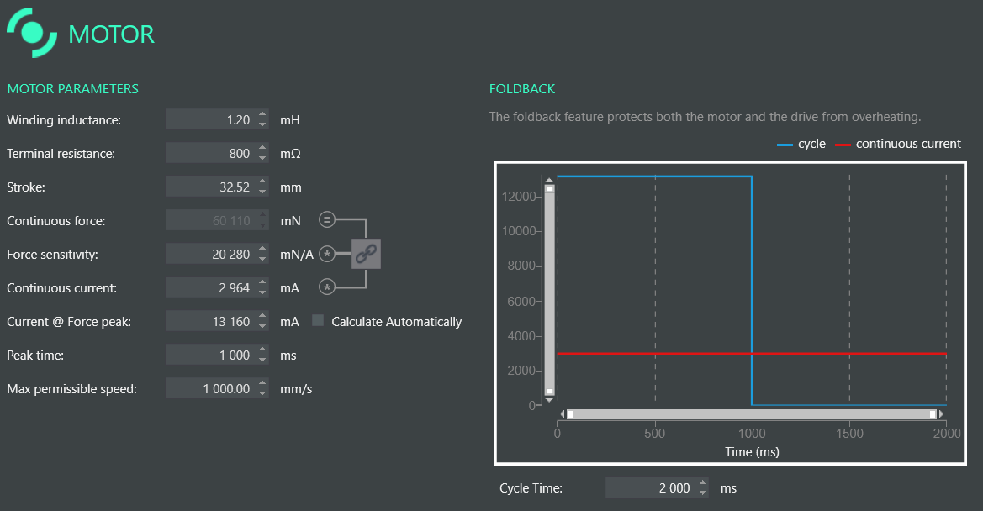Decrease Continuous current with down arrow
This screenshot has width=983, height=511.
262,293
